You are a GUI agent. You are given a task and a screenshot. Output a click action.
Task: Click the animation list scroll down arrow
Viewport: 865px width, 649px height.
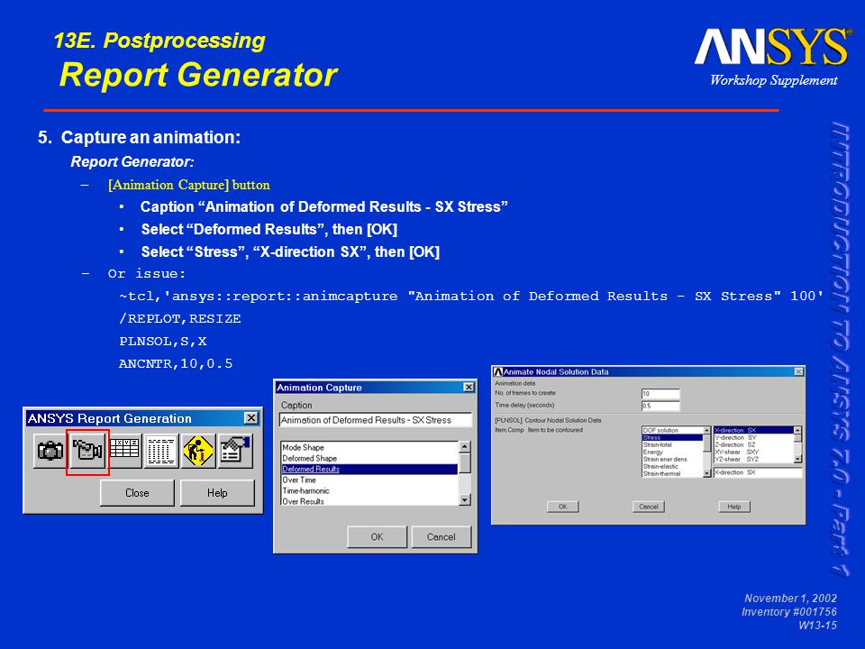(465, 500)
